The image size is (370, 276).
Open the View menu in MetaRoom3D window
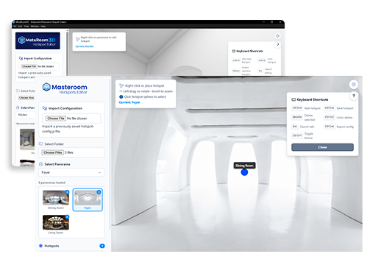pos(26,26)
